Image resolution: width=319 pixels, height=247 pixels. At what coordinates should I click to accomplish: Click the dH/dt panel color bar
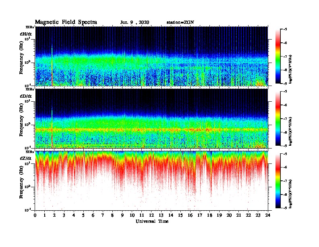pos(278,56)
